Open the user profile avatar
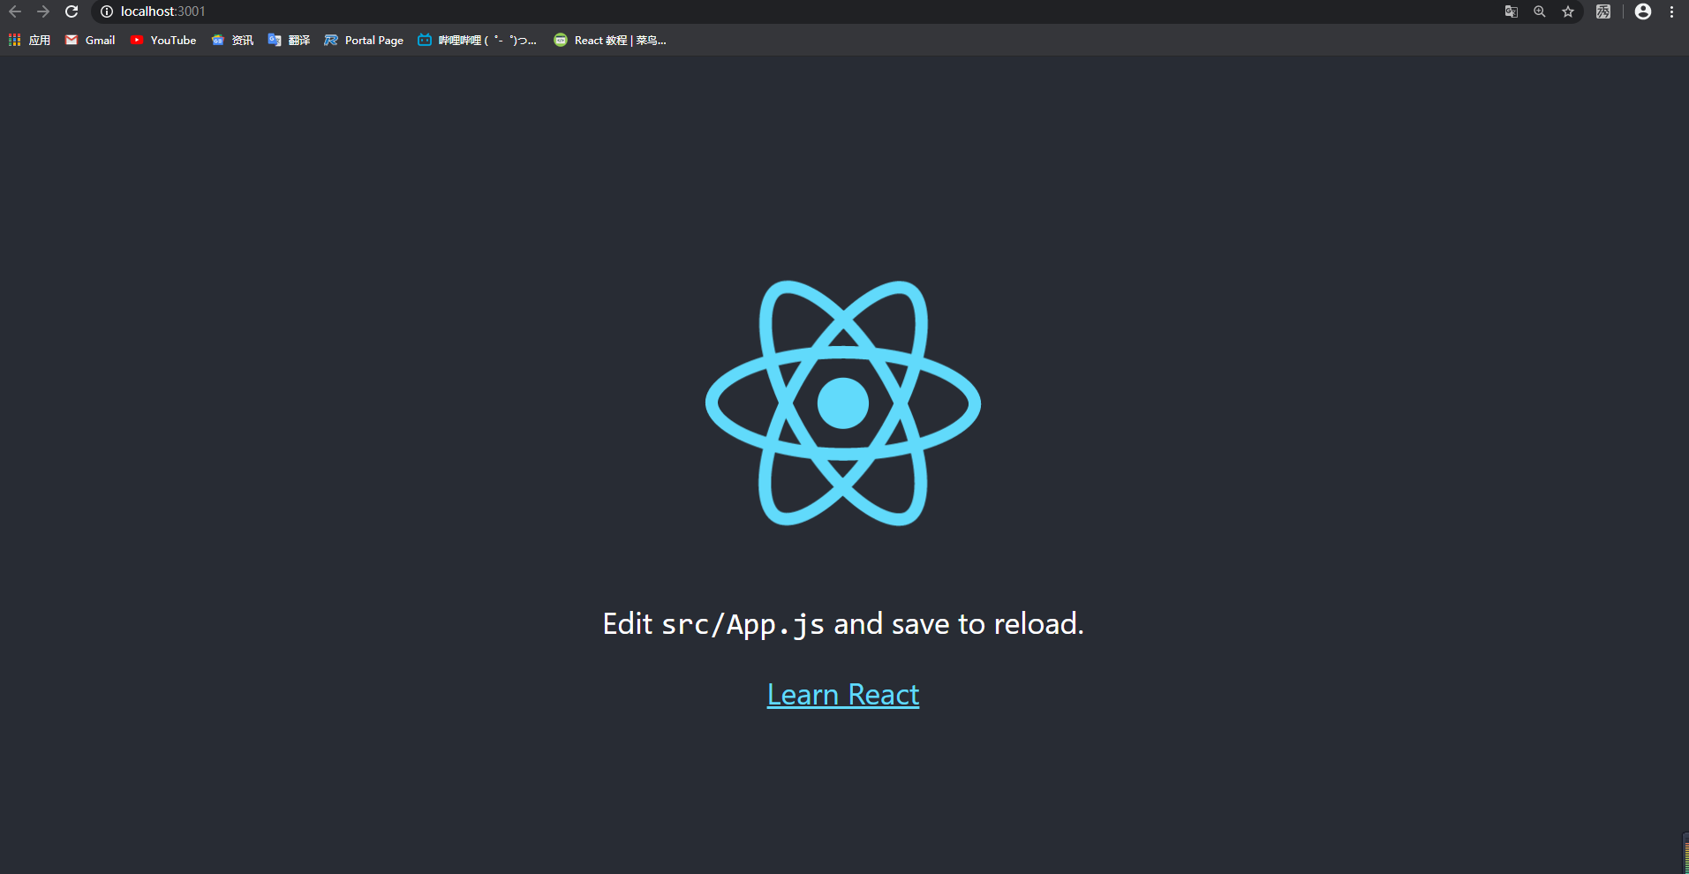 [1643, 11]
